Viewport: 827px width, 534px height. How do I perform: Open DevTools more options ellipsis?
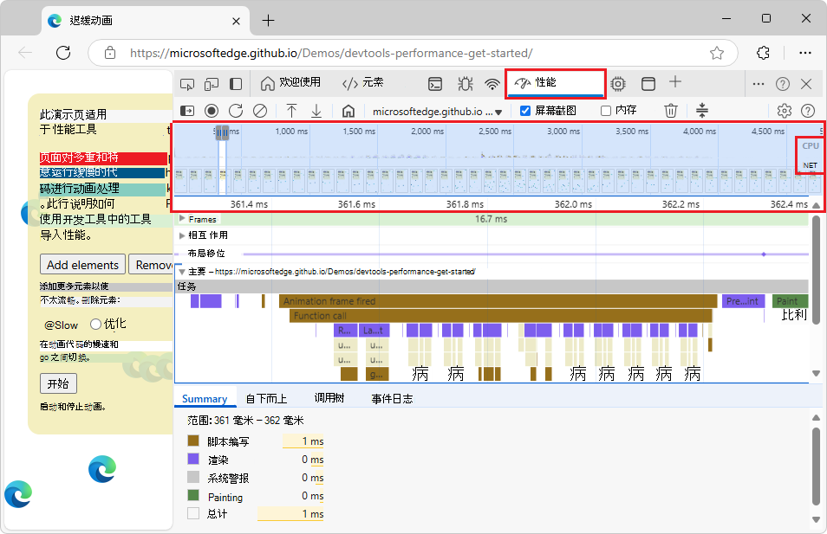pyautogui.click(x=759, y=84)
